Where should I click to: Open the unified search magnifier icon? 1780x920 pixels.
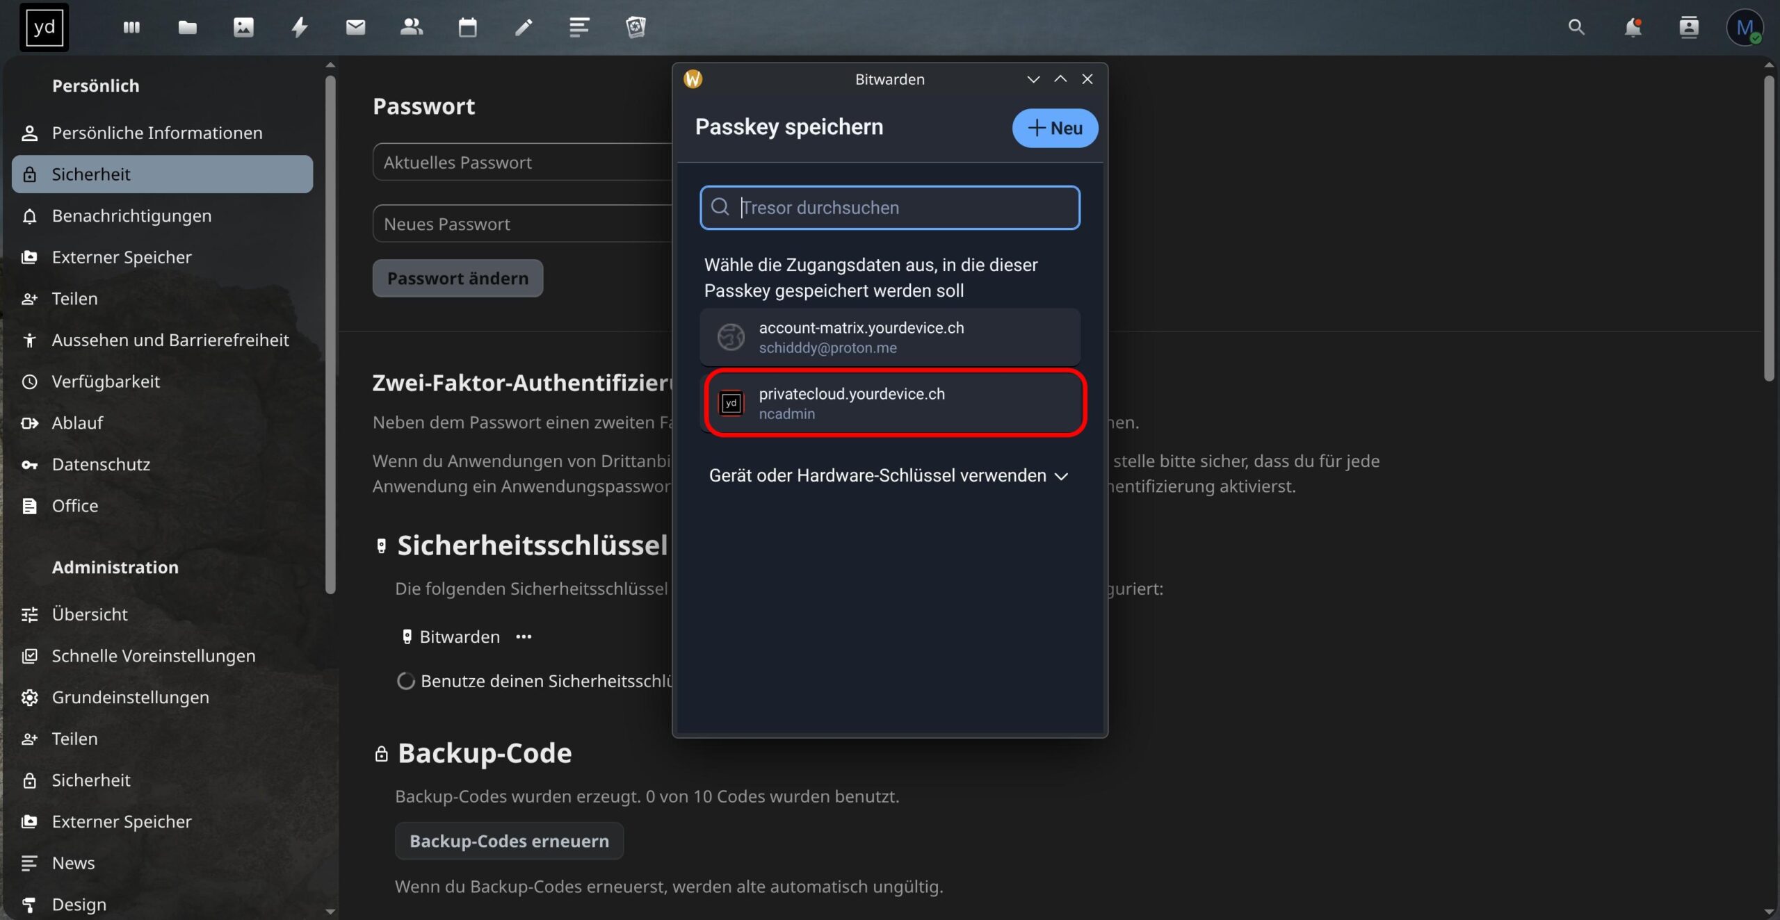click(x=1576, y=27)
